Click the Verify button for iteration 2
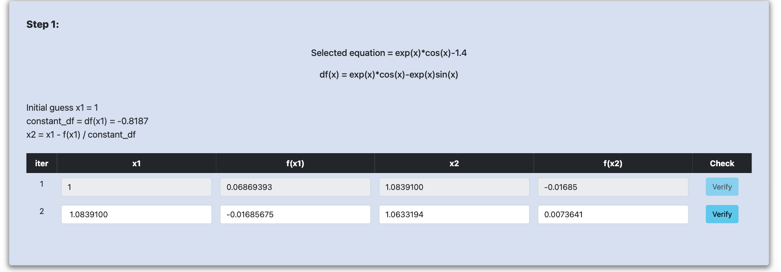 (722, 214)
